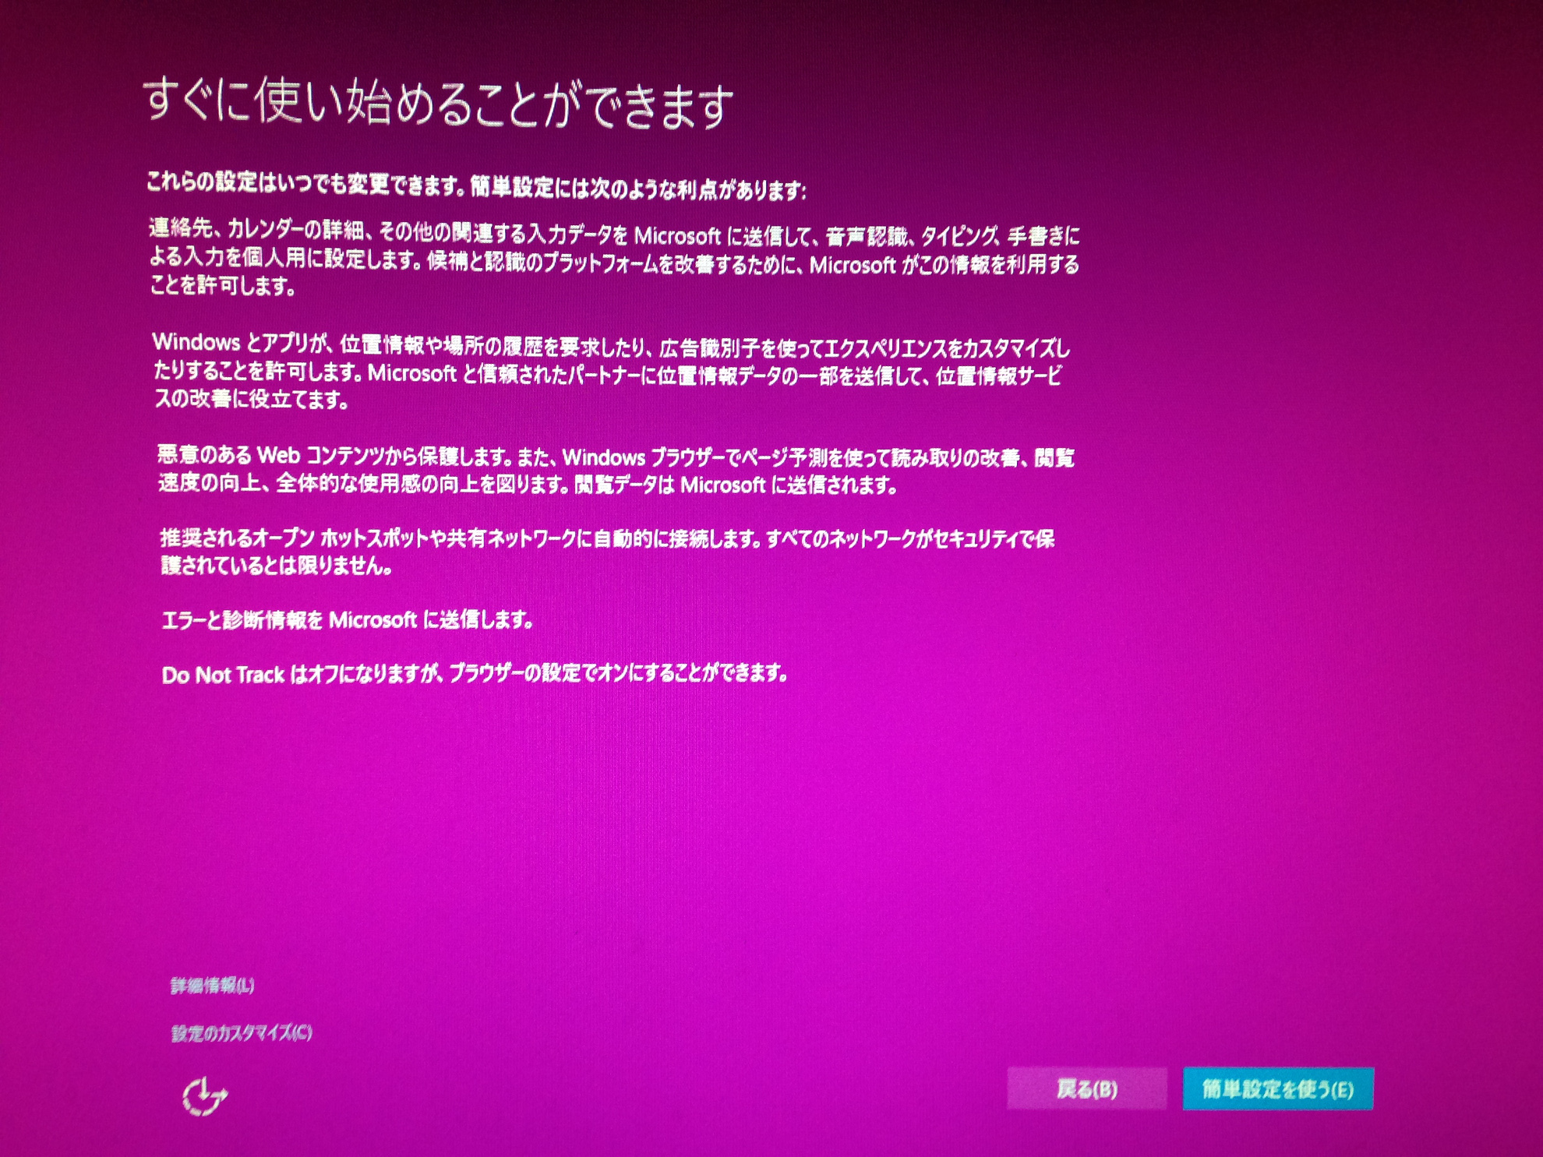Click the line starting よる入力を個人用に設定します
The height and width of the screenshot is (1157, 1543).
[x=614, y=262]
